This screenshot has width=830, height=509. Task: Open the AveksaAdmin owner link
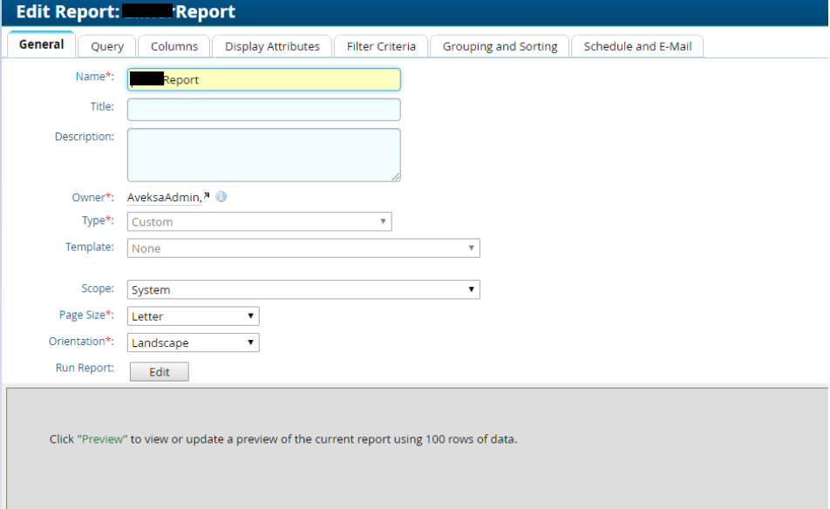pos(163,198)
